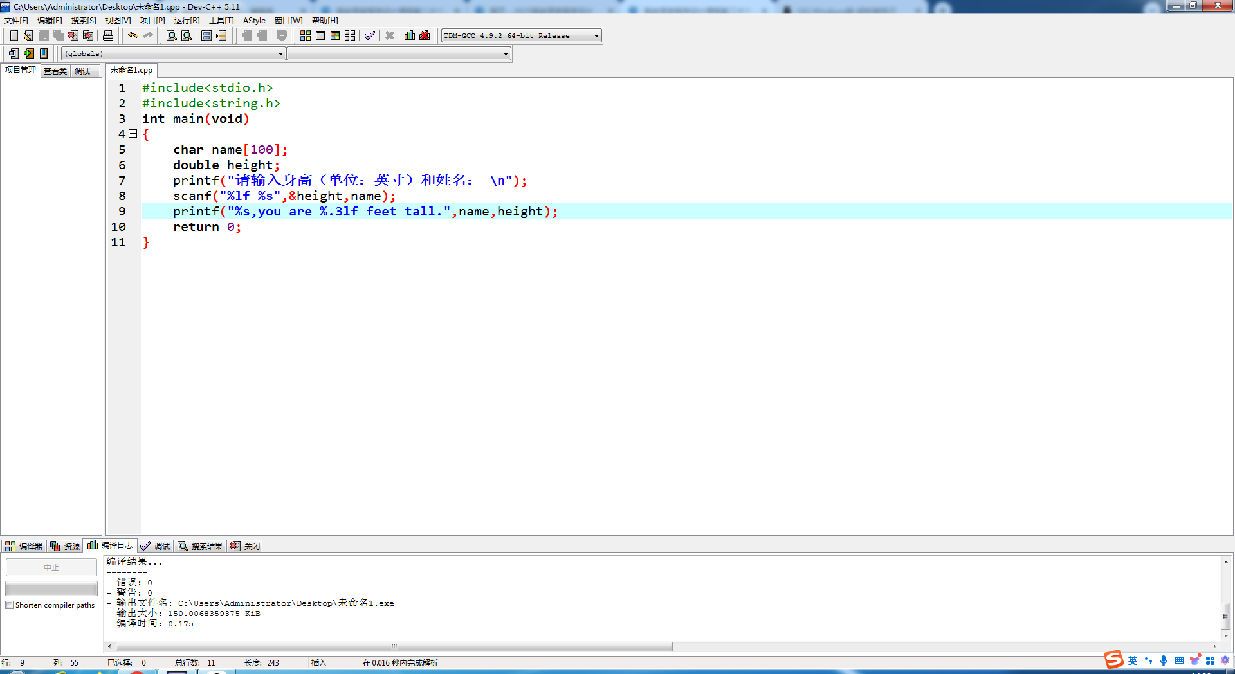Image resolution: width=1235 pixels, height=674 pixels.
Task: Open the AStyle menu
Action: 254,21
